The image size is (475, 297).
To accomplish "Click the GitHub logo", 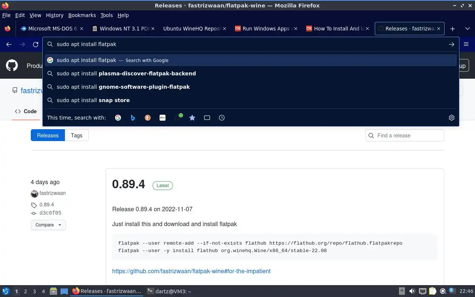I will pos(12,66).
